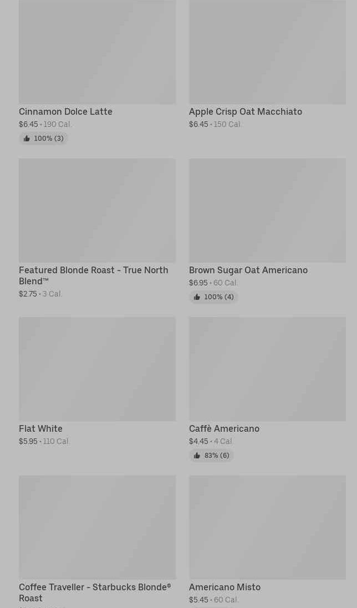This screenshot has width=357, height=608.
Task: Click the 83% (6) rating badge
Action: tap(216, 456)
